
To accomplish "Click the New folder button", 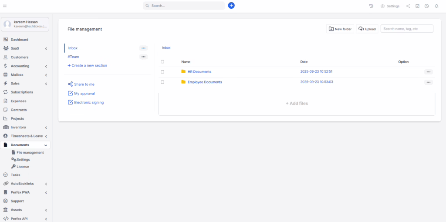I will click(x=340, y=29).
